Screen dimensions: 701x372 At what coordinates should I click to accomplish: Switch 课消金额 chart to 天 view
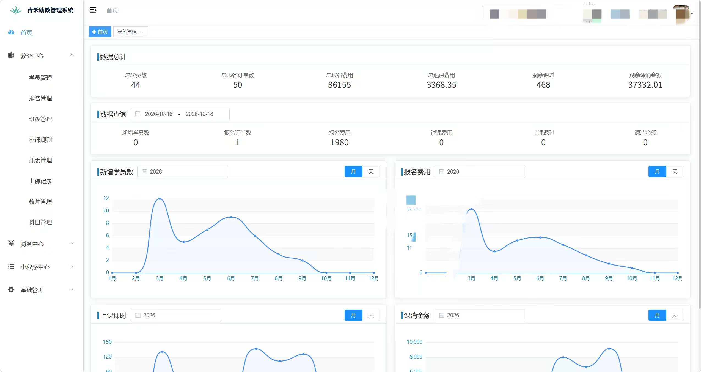pos(675,315)
